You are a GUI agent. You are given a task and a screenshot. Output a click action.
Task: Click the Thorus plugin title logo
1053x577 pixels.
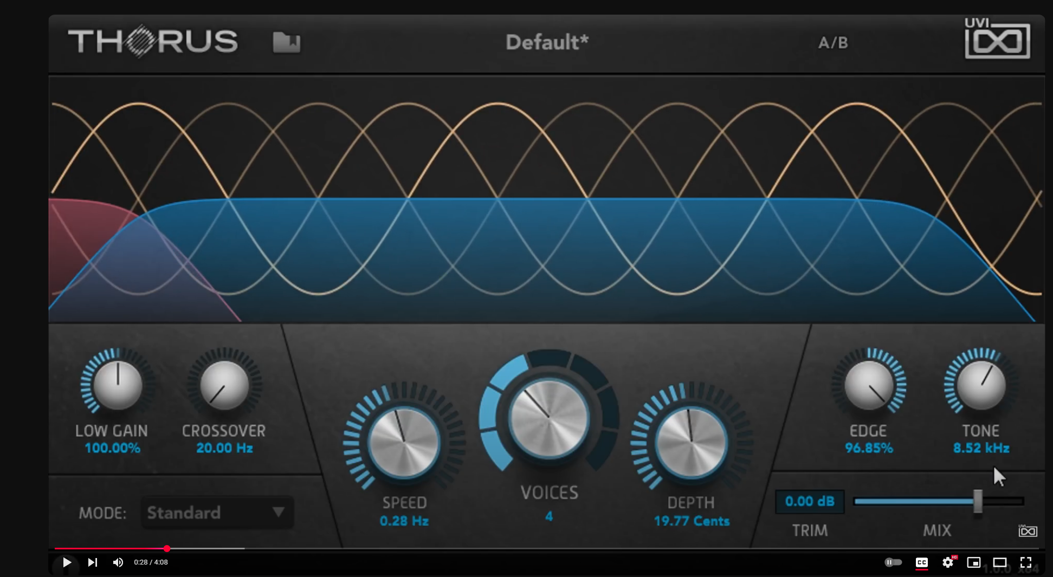pos(153,41)
